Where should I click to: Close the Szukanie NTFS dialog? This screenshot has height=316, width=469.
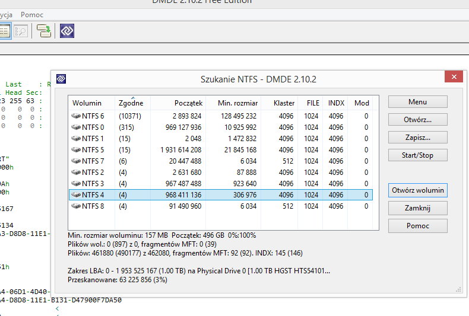[454, 76]
